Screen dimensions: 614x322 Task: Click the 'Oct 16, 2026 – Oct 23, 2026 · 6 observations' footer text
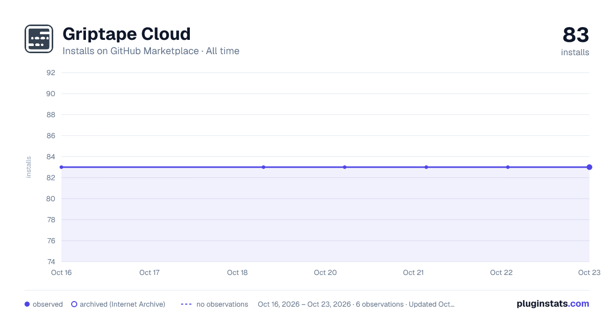coord(331,304)
